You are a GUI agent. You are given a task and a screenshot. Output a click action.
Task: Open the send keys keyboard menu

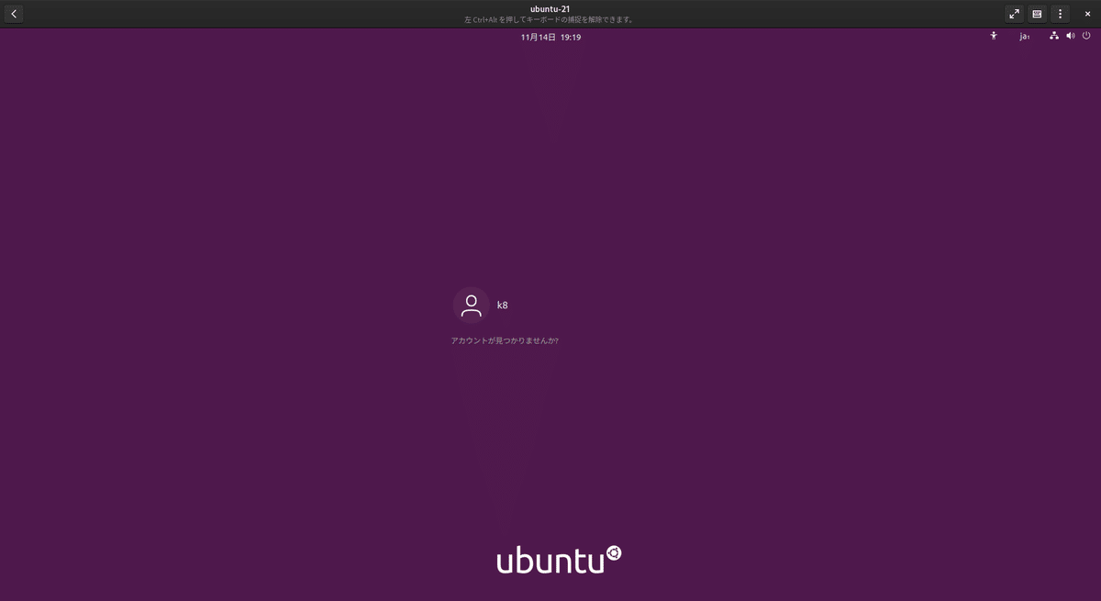tap(1037, 14)
